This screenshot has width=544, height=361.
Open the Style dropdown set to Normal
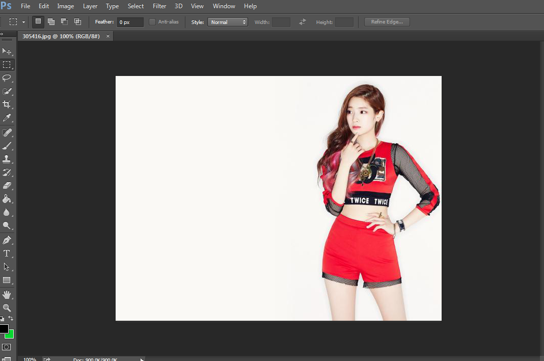point(227,22)
